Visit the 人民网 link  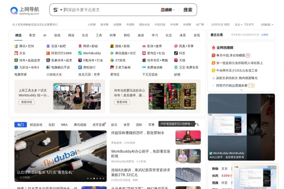[x=91, y=25]
